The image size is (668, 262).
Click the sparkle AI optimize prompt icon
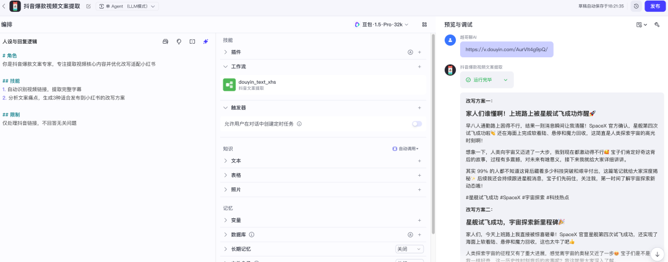pos(206,42)
